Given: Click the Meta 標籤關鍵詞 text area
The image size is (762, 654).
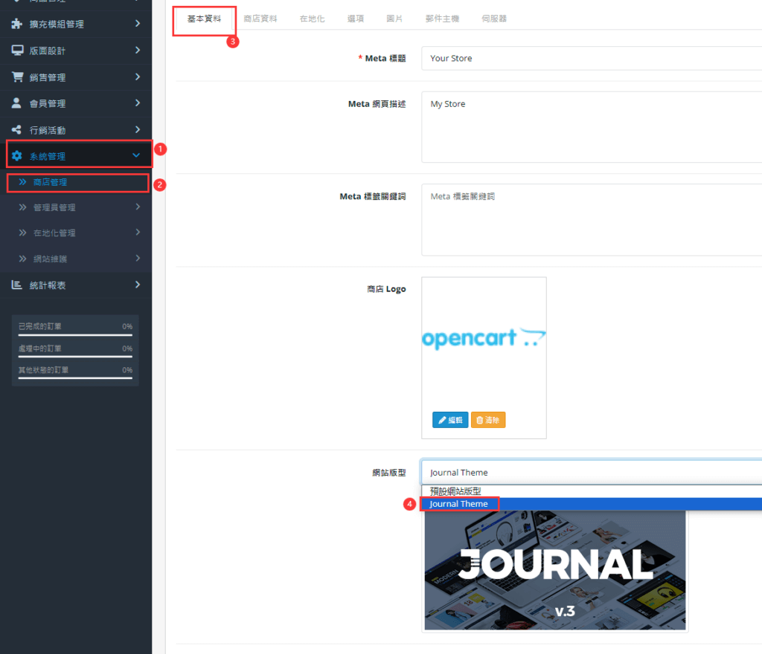Looking at the screenshot, I should 592,220.
